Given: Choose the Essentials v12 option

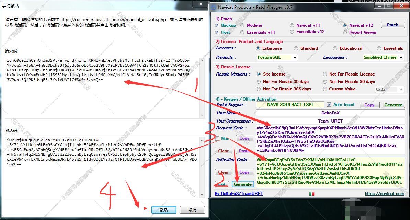Looking at the screenshot, I should pos(292,32).
